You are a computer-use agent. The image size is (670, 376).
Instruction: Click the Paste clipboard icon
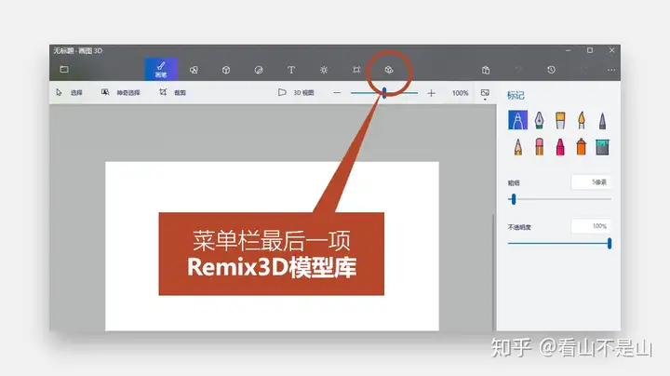coord(486,70)
